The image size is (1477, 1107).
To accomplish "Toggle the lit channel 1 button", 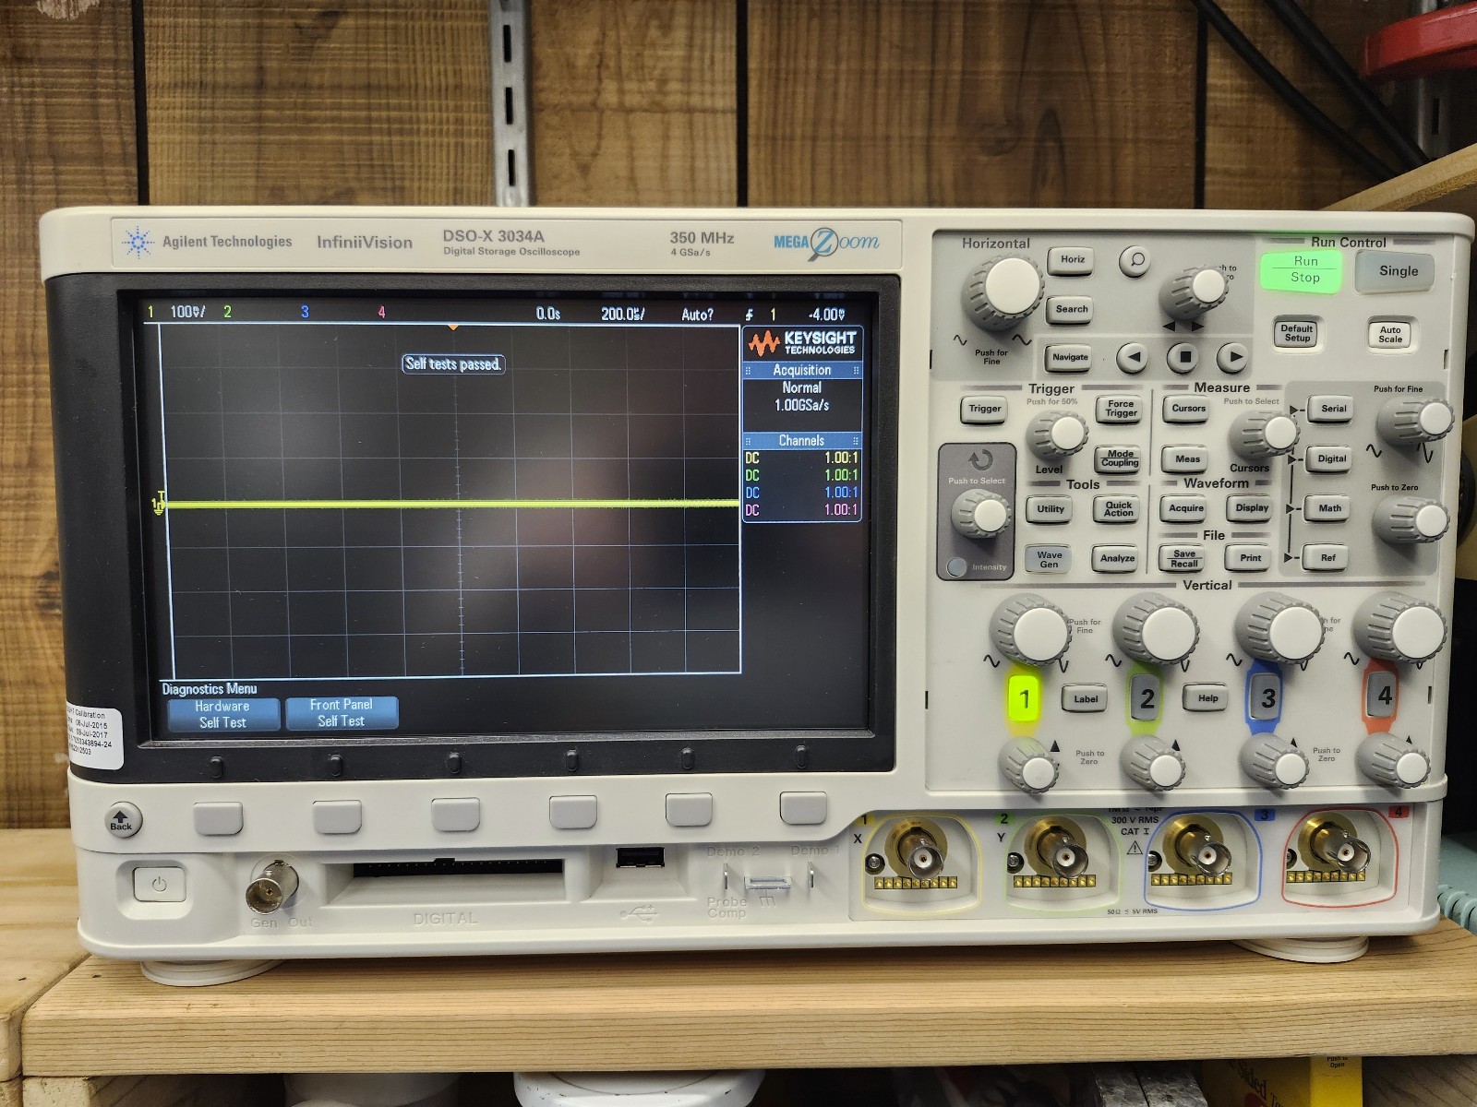I will [x=1024, y=698].
